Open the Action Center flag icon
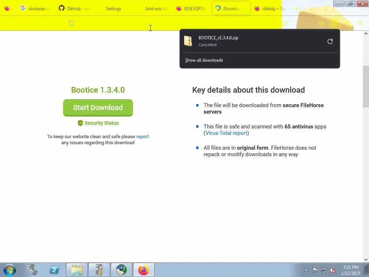Screen dimensions: 369x277 click(x=315, y=270)
